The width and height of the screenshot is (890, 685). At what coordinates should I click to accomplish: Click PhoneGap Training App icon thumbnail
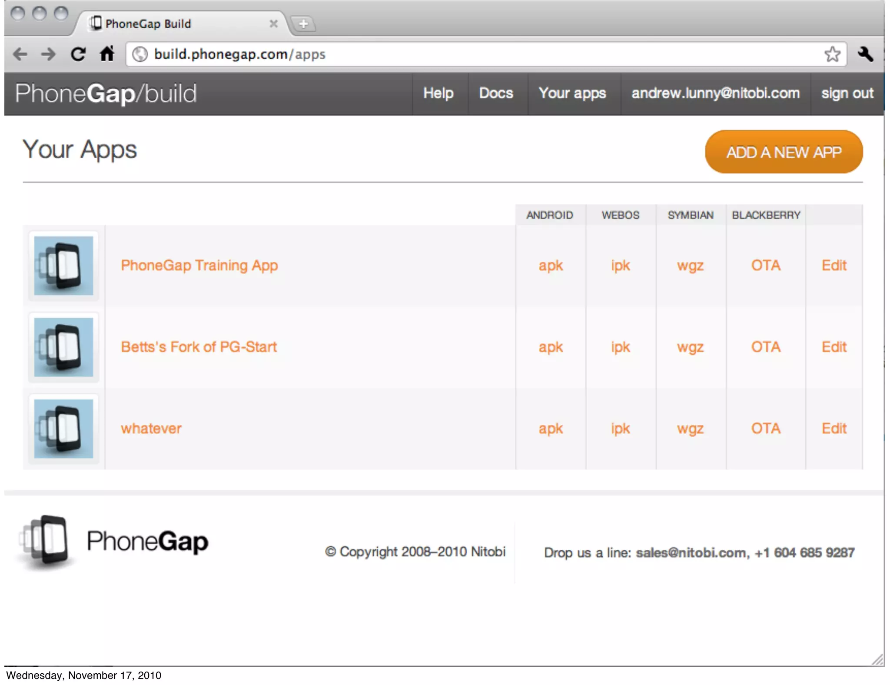[x=63, y=266]
